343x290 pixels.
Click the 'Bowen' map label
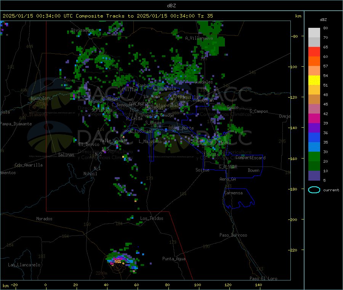pos(254,170)
